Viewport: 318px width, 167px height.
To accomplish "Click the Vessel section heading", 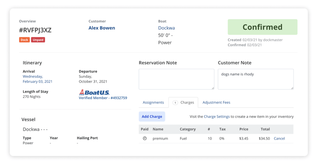I will click(x=28, y=119).
